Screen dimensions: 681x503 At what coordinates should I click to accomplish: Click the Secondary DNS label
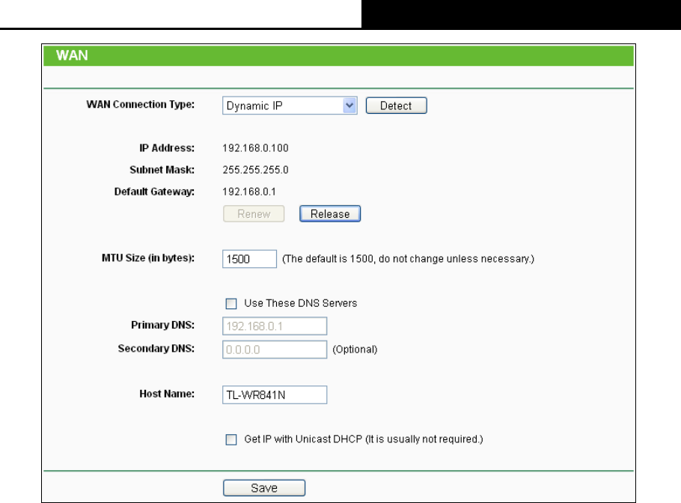pyautogui.click(x=156, y=348)
